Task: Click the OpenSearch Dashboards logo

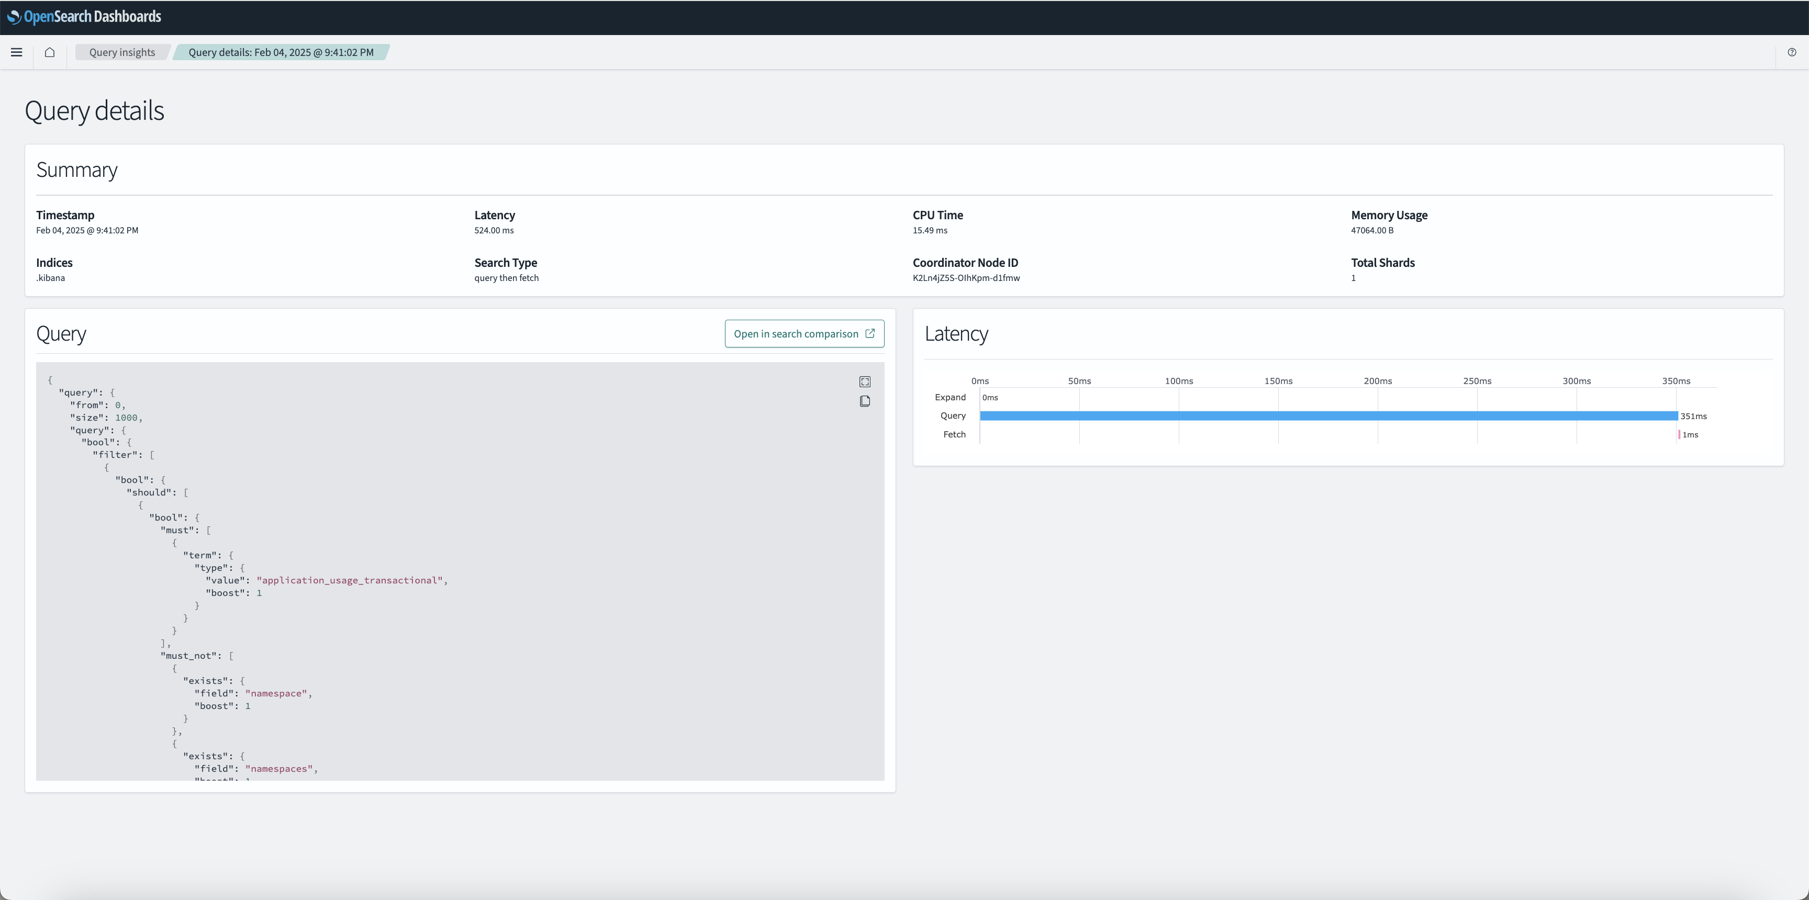Action: [x=84, y=16]
